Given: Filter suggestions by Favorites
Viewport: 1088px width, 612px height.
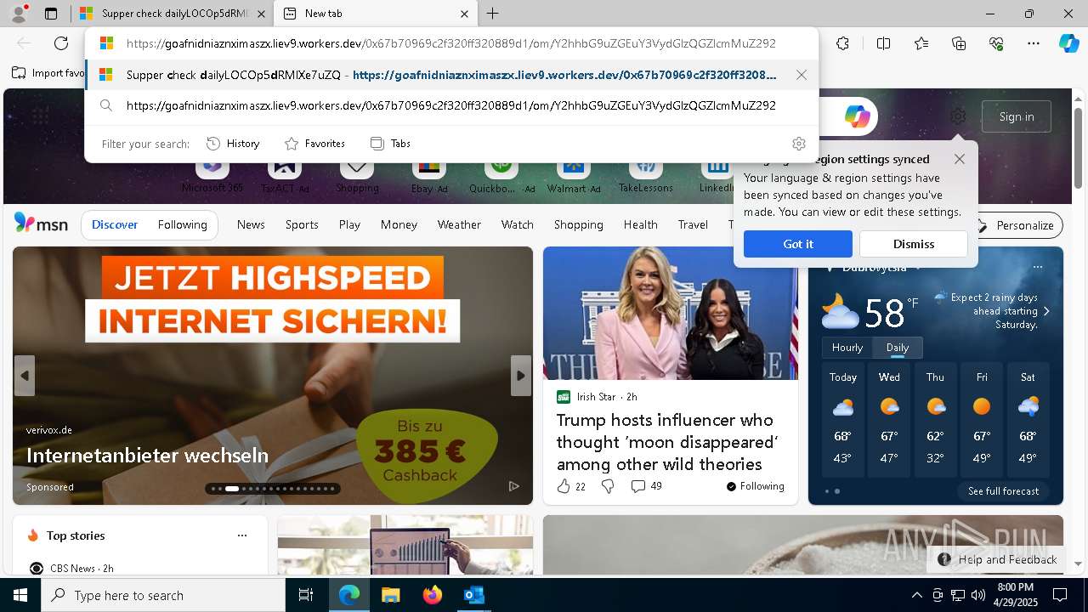Looking at the screenshot, I should (x=314, y=144).
